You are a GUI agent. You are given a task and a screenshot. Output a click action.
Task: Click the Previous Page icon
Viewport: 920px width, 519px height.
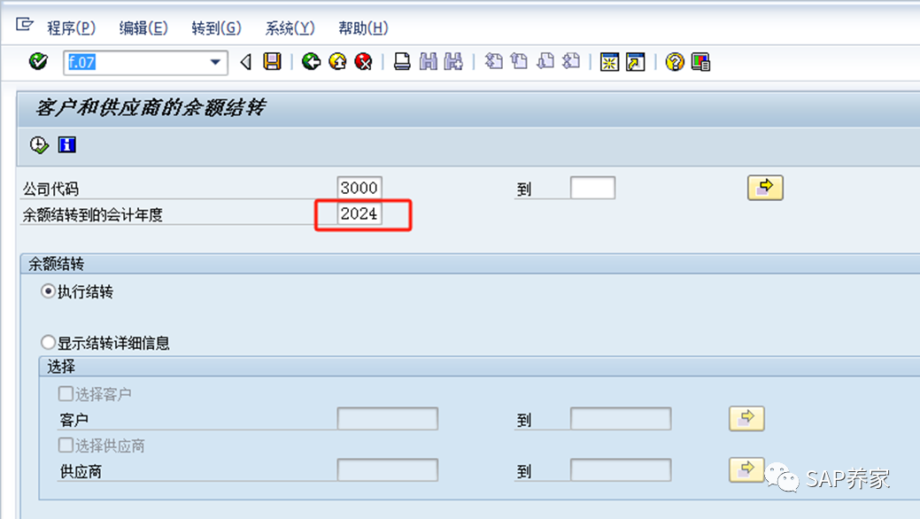[519, 62]
